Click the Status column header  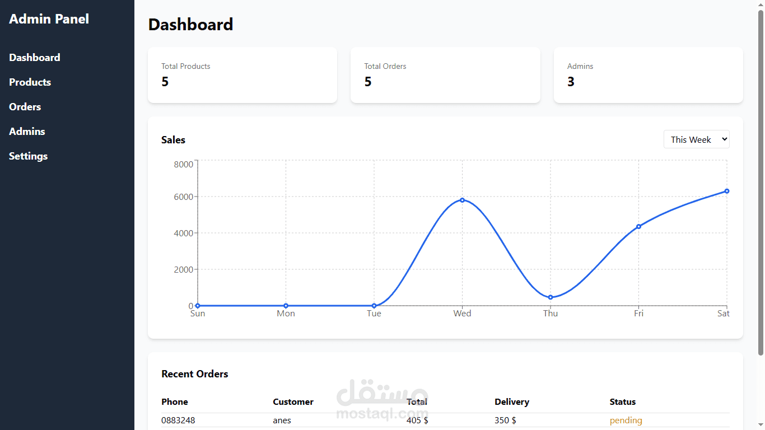[x=623, y=402]
